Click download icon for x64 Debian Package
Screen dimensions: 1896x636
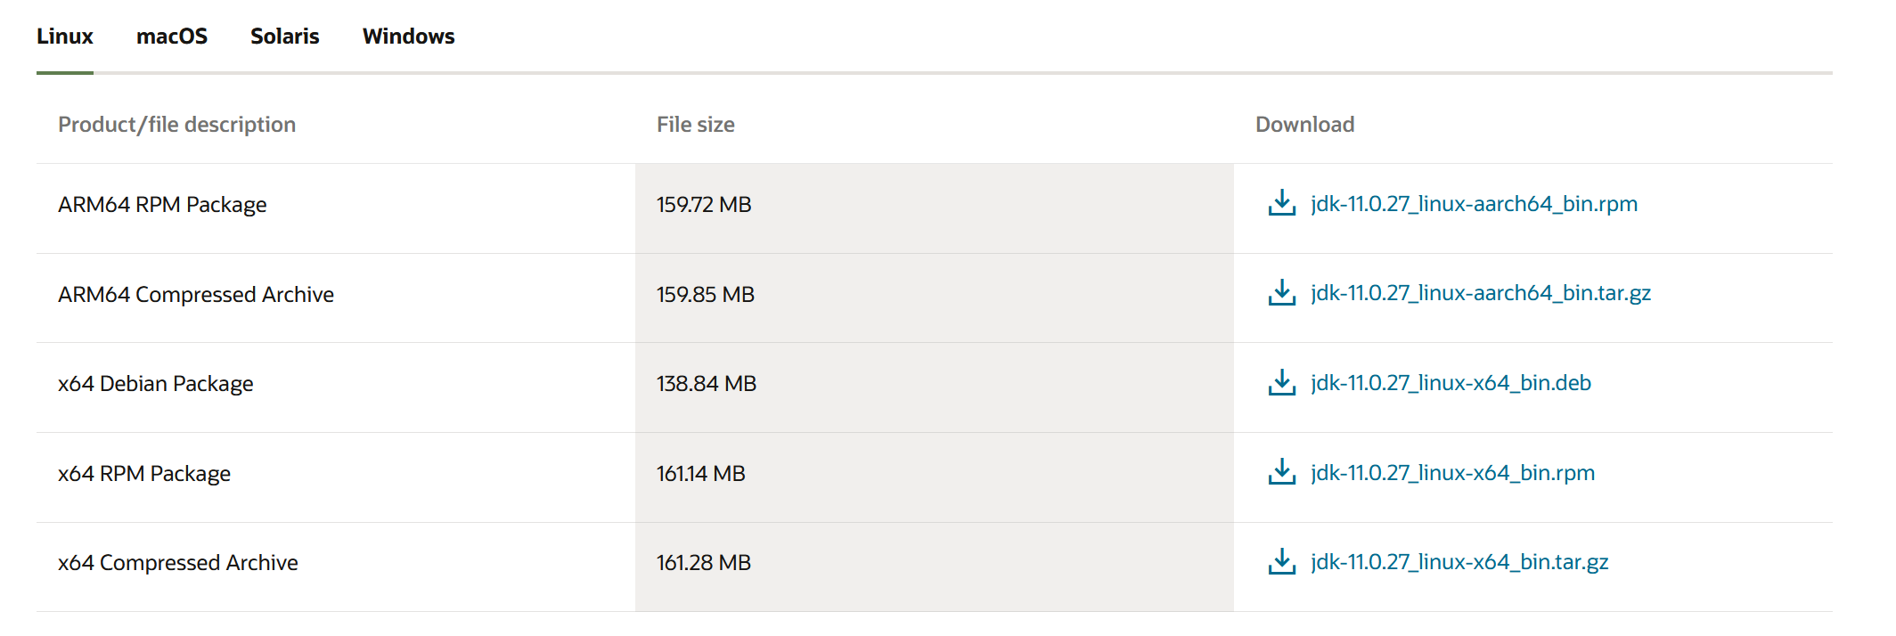pos(1281,382)
